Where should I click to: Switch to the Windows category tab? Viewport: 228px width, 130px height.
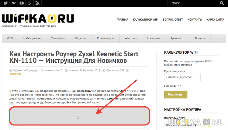coord(131,38)
